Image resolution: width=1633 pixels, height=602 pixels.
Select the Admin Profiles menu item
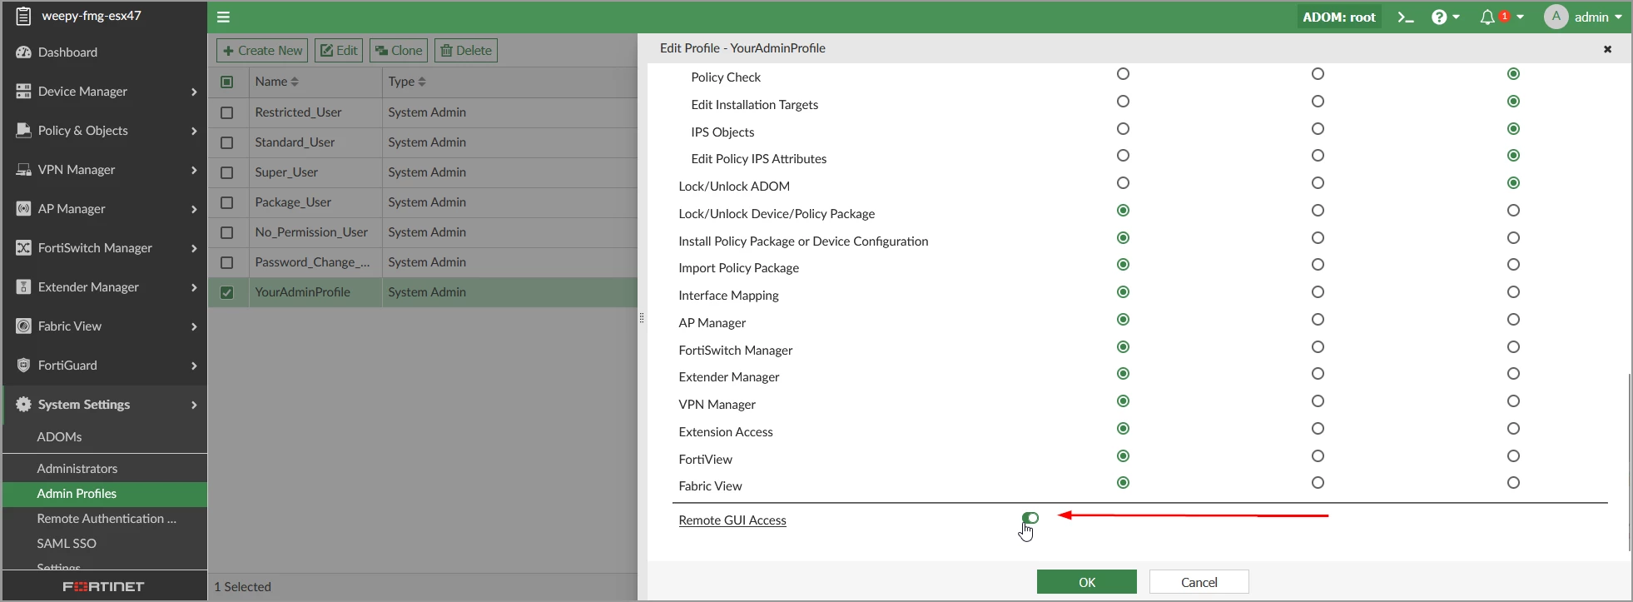point(105,494)
